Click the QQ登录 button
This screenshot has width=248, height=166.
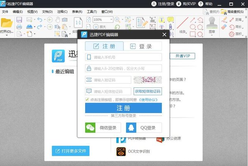tap(144, 128)
